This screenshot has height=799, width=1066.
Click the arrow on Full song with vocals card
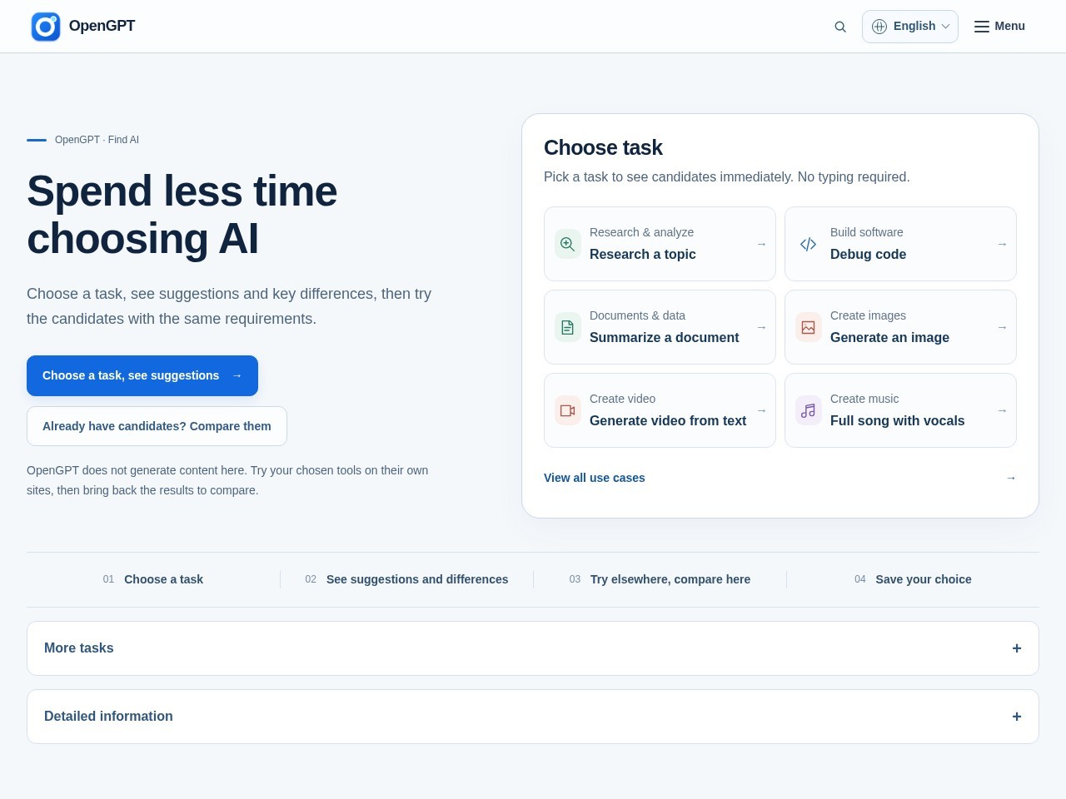[1002, 410]
